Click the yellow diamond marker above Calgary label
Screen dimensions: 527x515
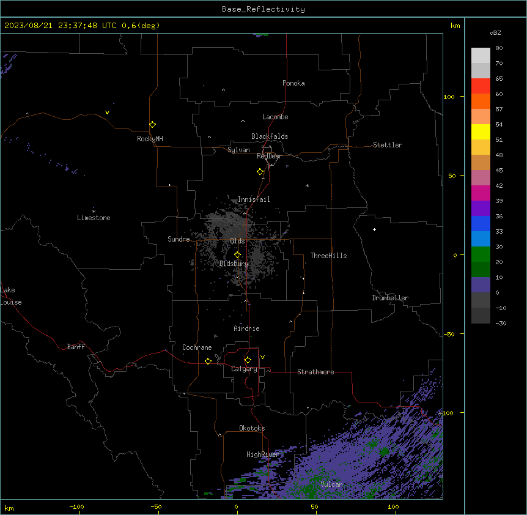click(x=248, y=360)
